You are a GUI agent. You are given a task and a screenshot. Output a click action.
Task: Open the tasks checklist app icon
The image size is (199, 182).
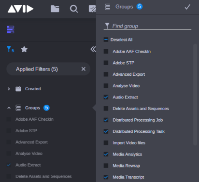pyautogui.click(x=92, y=9)
